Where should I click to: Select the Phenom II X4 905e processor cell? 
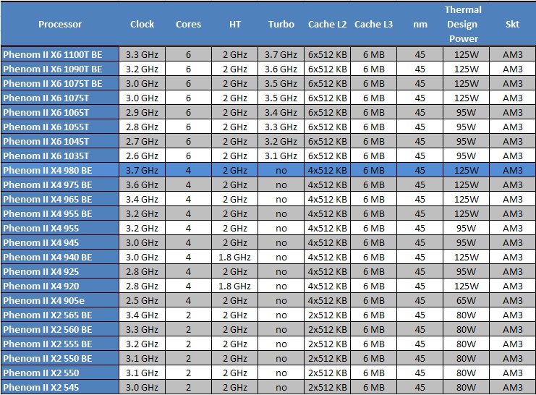[x=60, y=300]
